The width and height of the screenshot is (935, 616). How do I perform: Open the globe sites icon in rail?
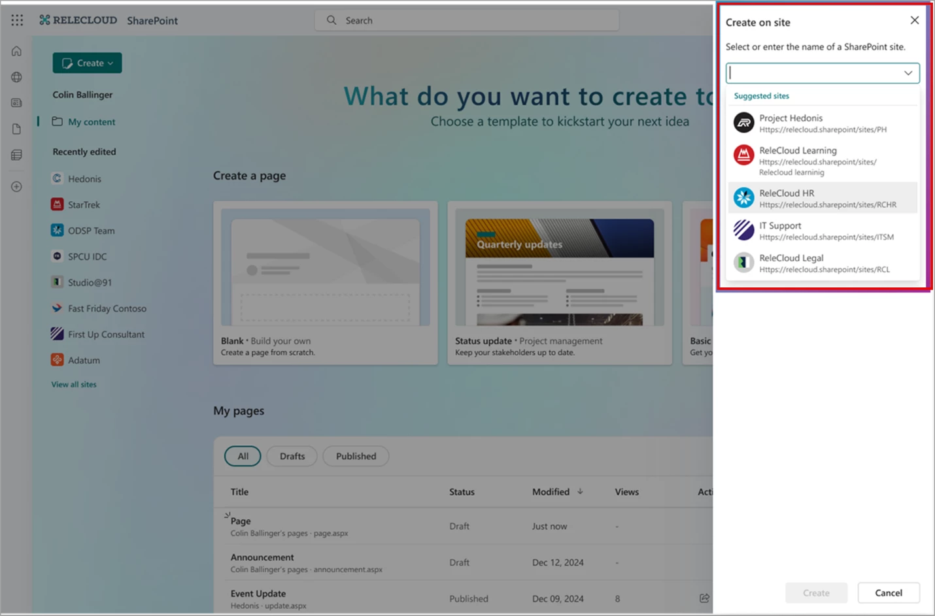pyautogui.click(x=16, y=77)
